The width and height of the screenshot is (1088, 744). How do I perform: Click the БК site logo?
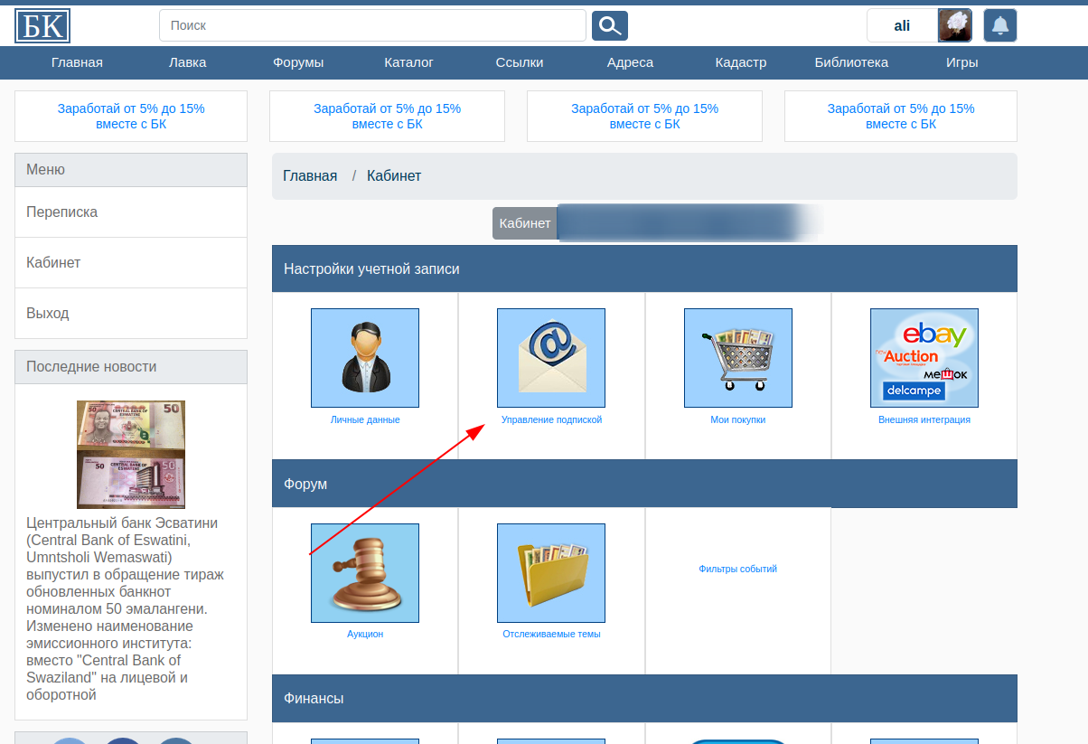click(x=42, y=25)
